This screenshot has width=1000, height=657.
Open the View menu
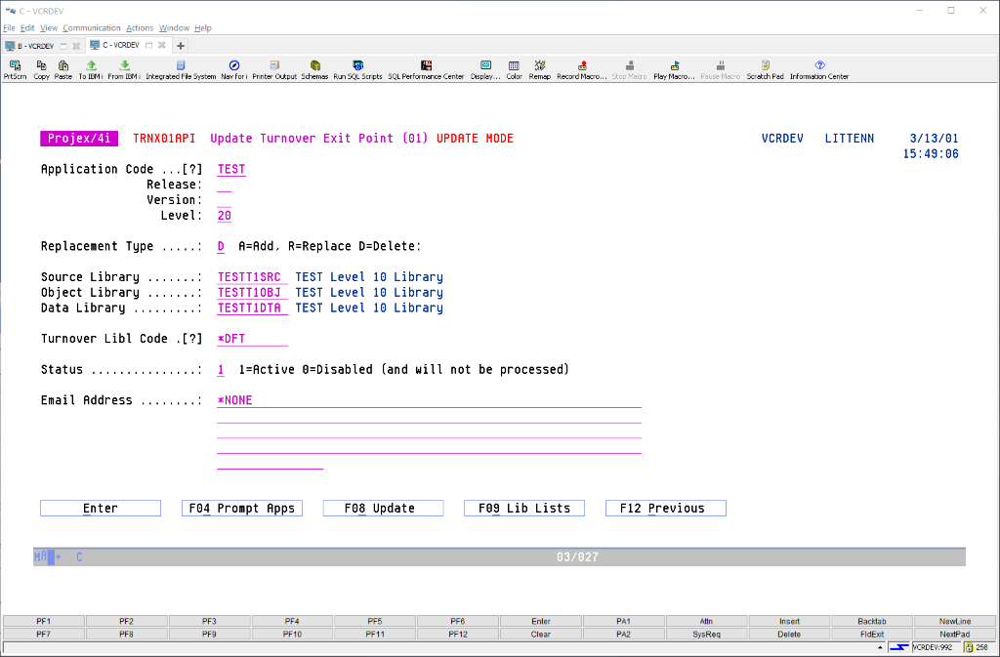(49, 28)
